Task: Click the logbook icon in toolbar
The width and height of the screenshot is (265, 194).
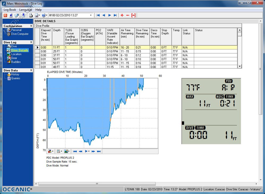Action: pos(16,15)
